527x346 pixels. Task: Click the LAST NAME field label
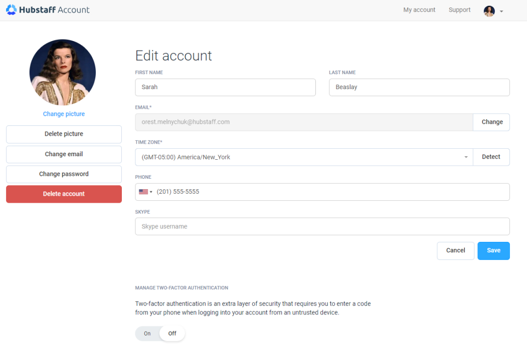342,73
